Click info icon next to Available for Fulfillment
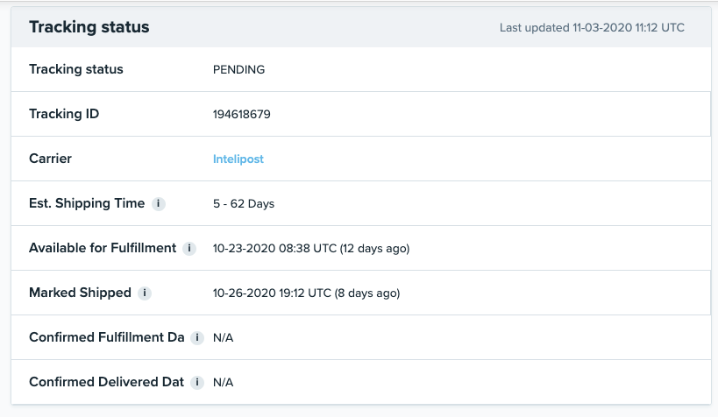Image resolution: width=718 pixels, height=417 pixels. (190, 249)
